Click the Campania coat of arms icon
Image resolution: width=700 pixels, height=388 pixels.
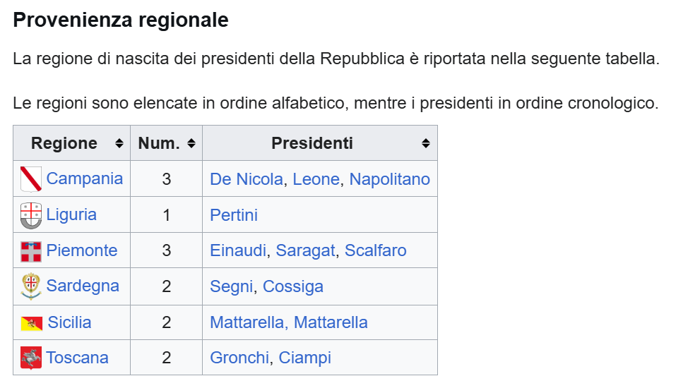tap(31, 179)
